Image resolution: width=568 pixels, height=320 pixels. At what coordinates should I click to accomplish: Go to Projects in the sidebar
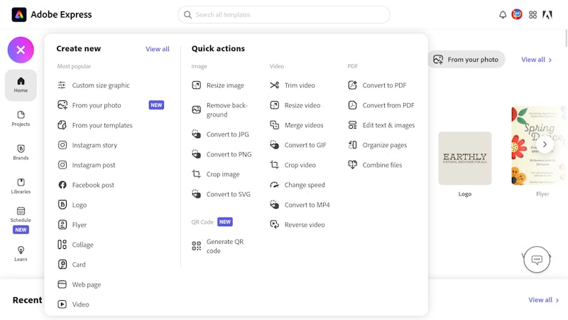pyautogui.click(x=21, y=119)
